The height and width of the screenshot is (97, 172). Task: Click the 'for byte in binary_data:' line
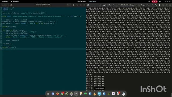[13, 30]
